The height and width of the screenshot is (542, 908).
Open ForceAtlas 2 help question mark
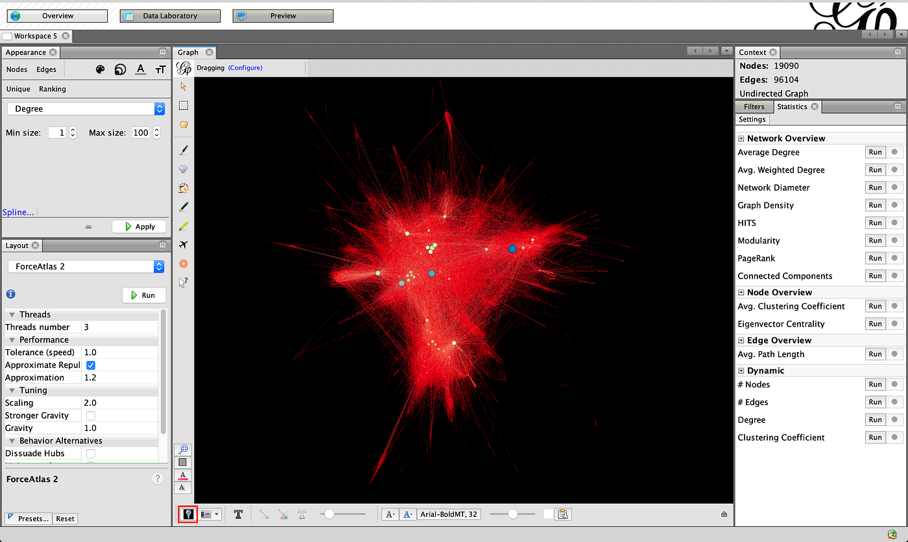pos(157,478)
